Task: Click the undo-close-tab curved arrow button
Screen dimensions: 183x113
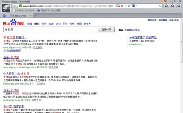Action: click(x=179, y=6)
